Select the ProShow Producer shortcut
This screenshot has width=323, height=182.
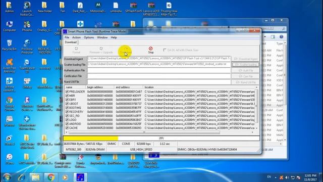(x=27, y=47)
